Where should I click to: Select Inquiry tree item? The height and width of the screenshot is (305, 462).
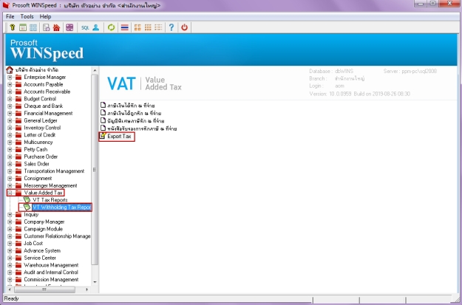[x=31, y=215]
